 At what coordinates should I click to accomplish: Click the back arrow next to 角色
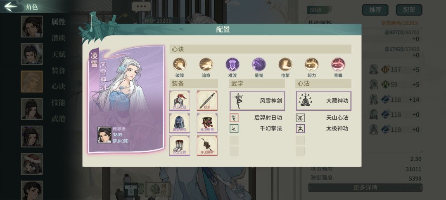(11, 7)
